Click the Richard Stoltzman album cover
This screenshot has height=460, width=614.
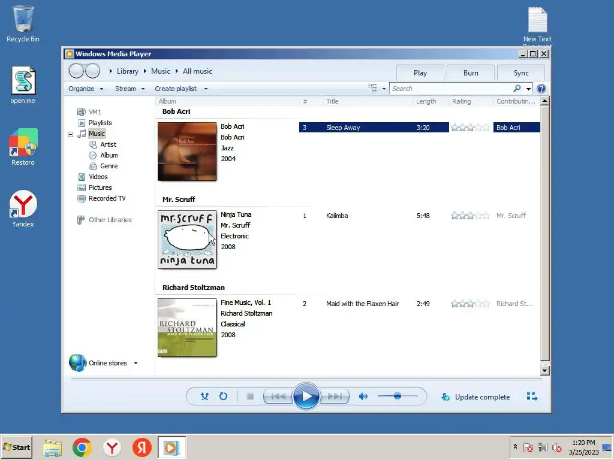187,328
